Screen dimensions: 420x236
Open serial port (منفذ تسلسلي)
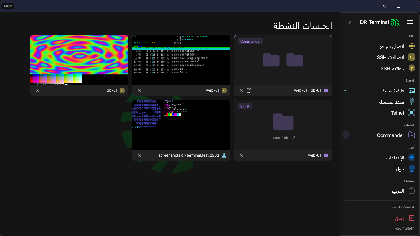[x=396, y=102]
